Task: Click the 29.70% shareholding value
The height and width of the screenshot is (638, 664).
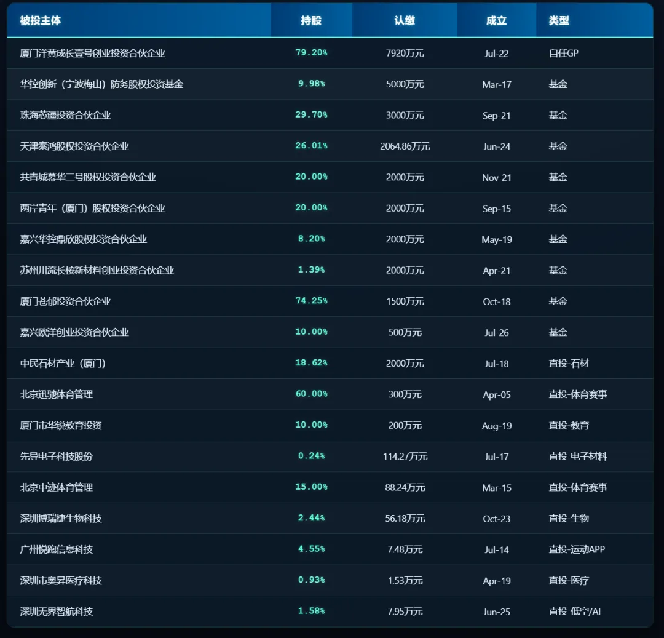Action: [x=312, y=114]
